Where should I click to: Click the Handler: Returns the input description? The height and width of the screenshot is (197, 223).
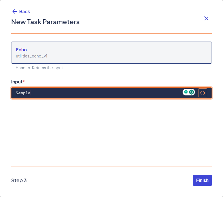(x=39, y=68)
